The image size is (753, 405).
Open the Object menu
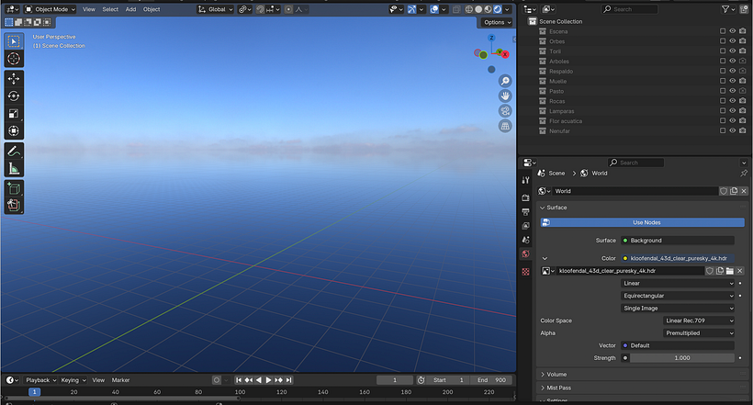coord(152,9)
